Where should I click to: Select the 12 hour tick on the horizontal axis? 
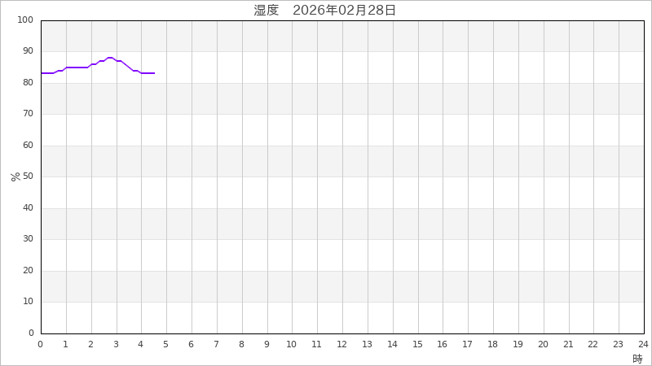341,344
